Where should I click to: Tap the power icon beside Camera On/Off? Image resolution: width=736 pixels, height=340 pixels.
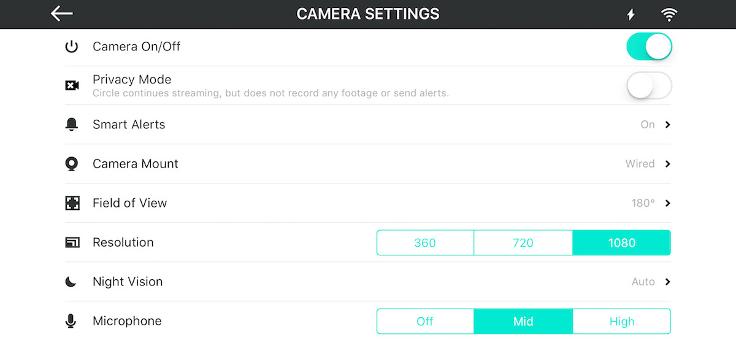coord(72,47)
